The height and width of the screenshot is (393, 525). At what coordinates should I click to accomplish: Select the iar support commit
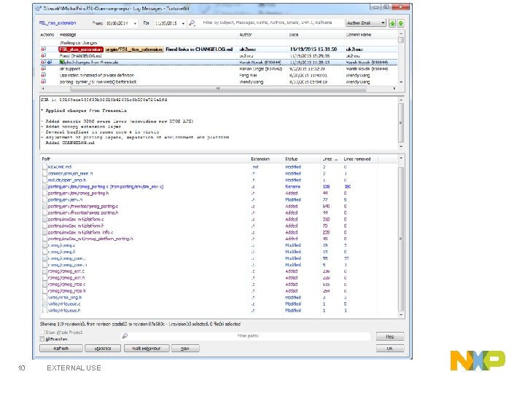pyautogui.click(x=219, y=69)
